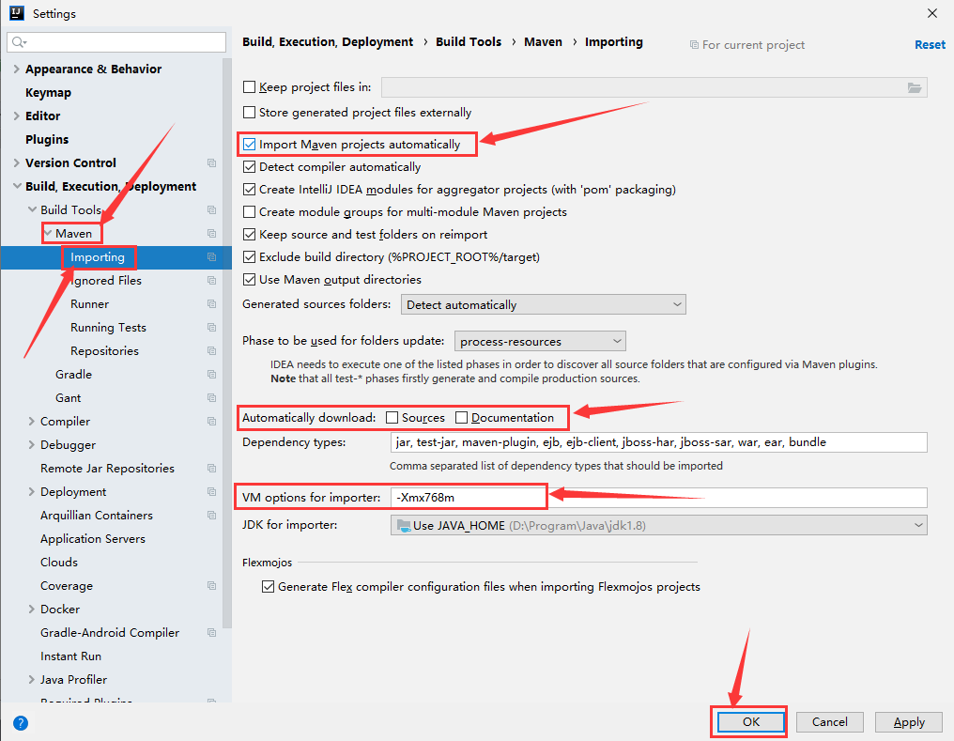The height and width of the screenshot is (741, 954).
Task: Expand the Version Control node arrow
Action: (16, 163)
